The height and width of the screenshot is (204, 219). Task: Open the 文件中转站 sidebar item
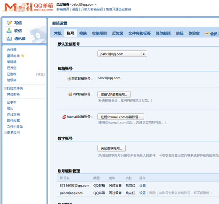click(x=15, y=127)
